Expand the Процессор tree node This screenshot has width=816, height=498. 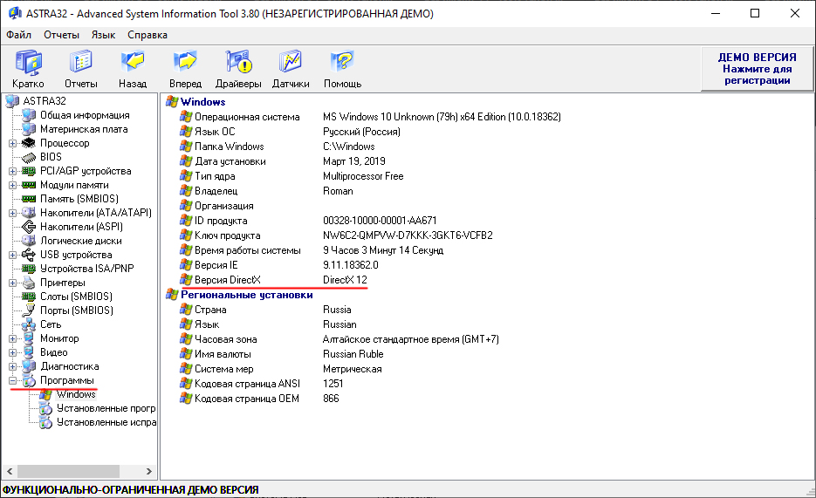point(13,143)
